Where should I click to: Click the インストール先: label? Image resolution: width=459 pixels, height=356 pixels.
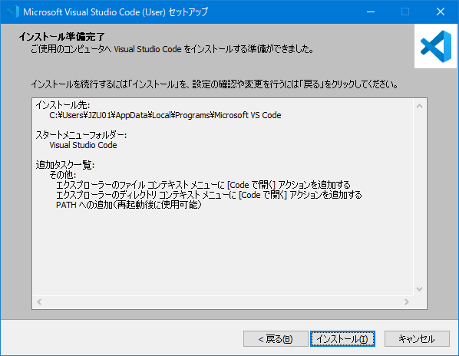tap(63, 105)
